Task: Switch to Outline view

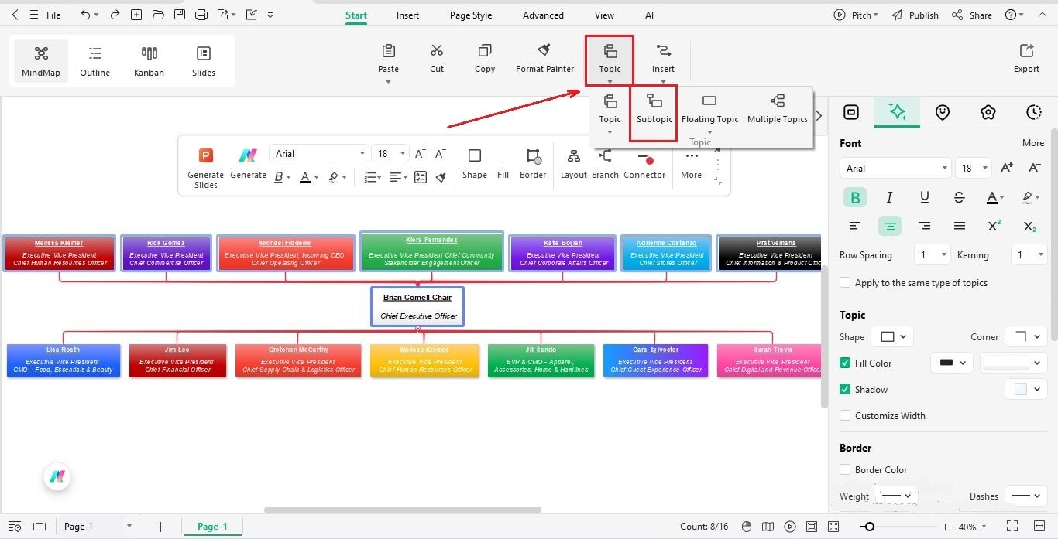Action: point(94,62)
